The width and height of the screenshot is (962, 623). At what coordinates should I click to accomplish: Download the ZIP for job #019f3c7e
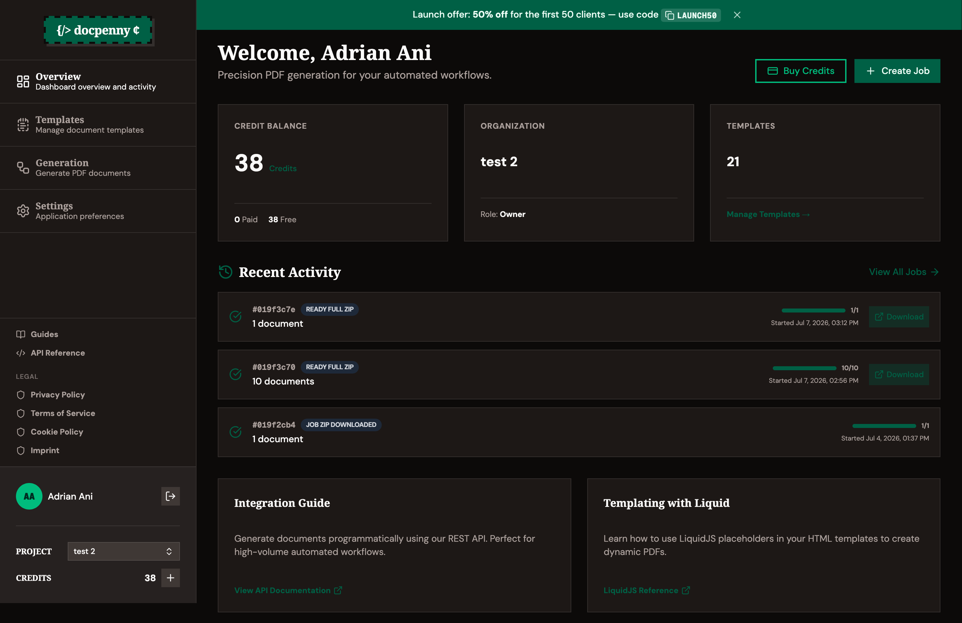(x=899, y=317)
